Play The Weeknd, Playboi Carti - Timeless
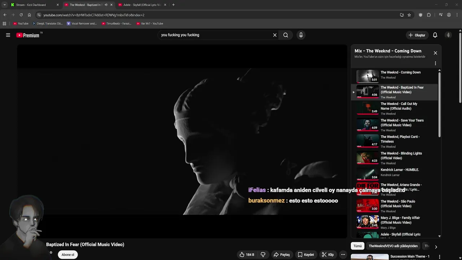The height and width of the screenshot is (260, 462). click(395, 142)
